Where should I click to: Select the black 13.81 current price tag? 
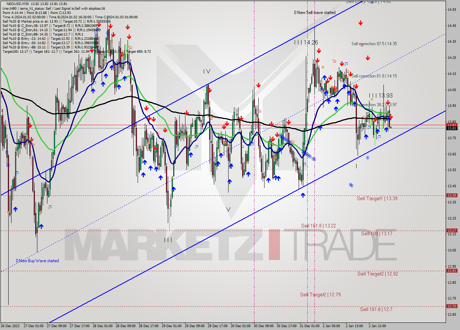pos(452,128)
